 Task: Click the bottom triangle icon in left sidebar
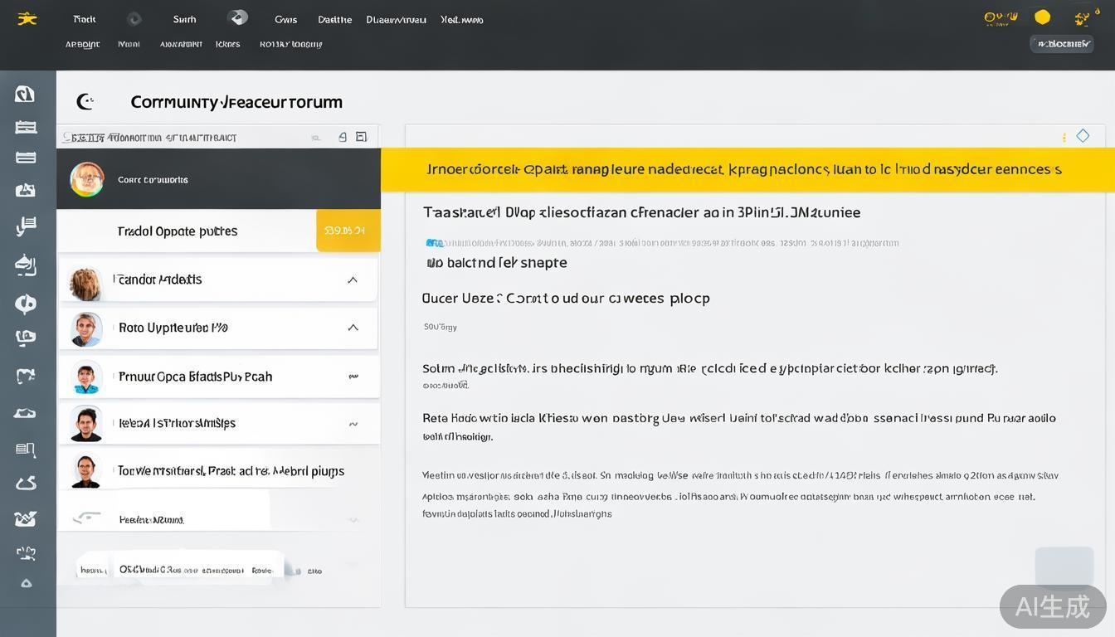pyautogui.click(x=26, y=584)
